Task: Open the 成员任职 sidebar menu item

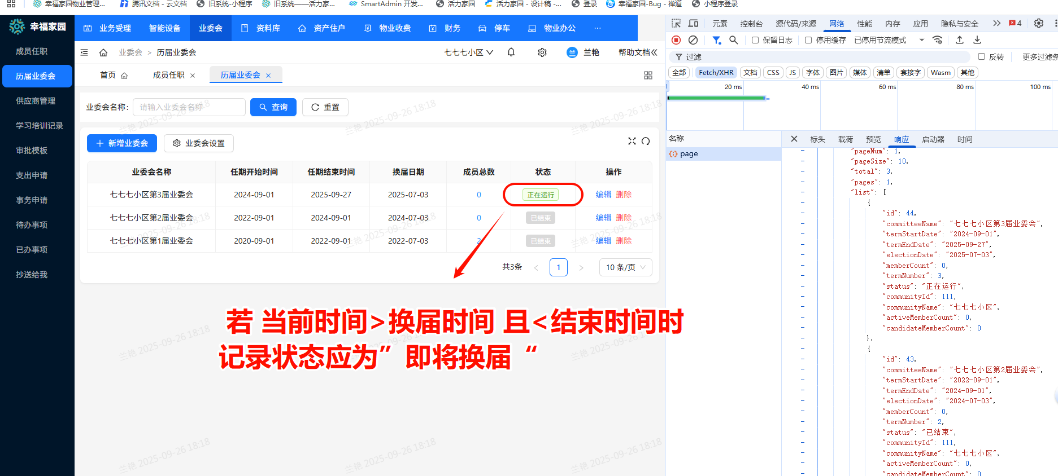Action: point(37,51)
